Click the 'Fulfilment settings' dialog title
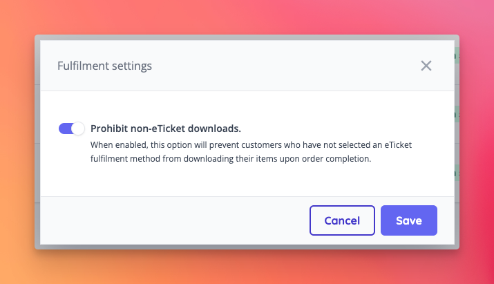The image size is (494, 284). (x=104, y=66)
